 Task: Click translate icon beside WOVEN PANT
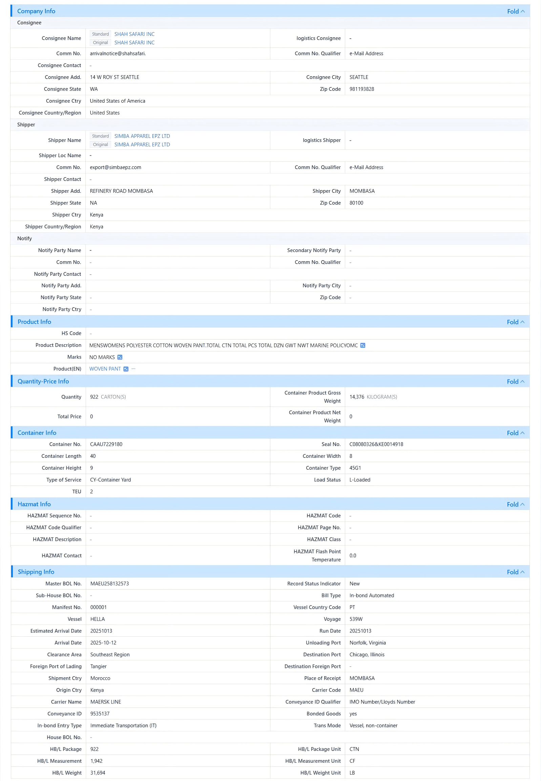coord(126,369)
